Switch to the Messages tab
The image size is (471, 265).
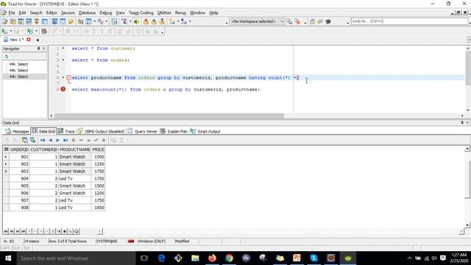pos(17,131)
